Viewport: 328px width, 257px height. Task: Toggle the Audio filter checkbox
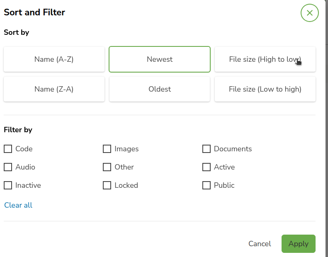pos(8,167)
